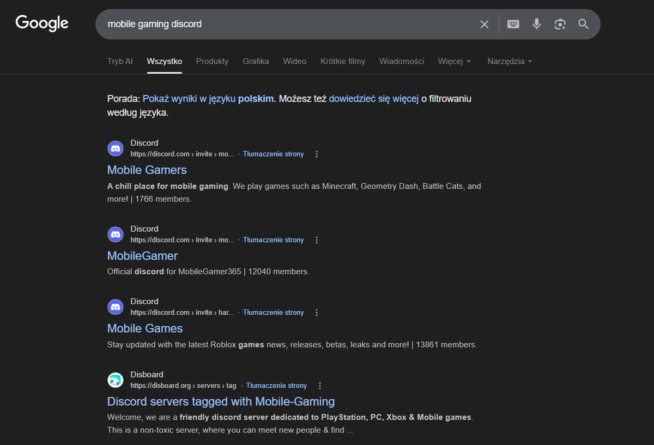This screenshot has height=445, width=654.
Task: Click 'A chill place for mobile gaming' snippet
Action: (168, 186)
